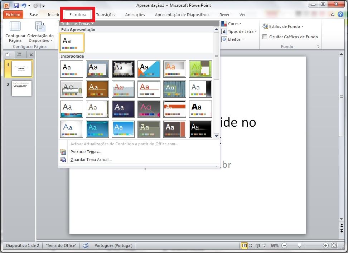Start slideshow from the status bar icon
The width and height of the screenshot is (348, 253).
(264, 245)
